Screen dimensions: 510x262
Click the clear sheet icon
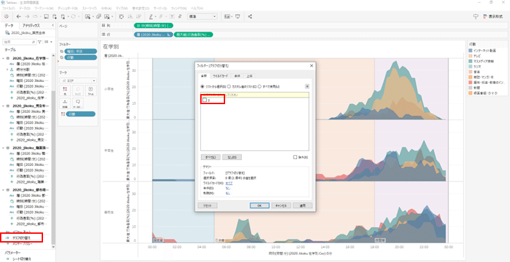106,16
